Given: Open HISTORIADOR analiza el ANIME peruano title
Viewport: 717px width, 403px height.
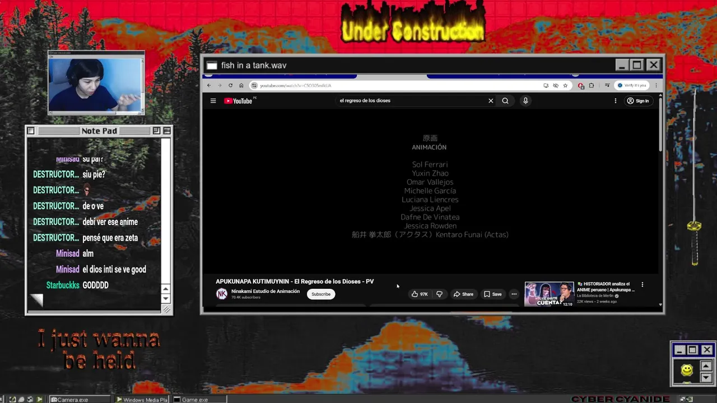Looking at the screenshot, I should click(x=606, y=287).
